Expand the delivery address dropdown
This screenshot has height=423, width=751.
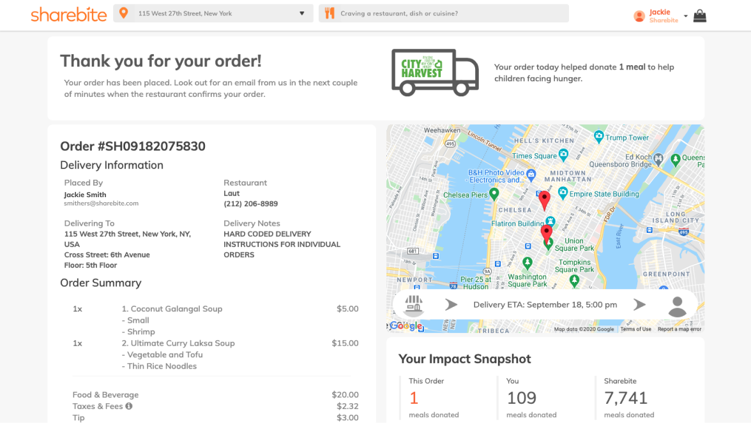tap(302, 13)
